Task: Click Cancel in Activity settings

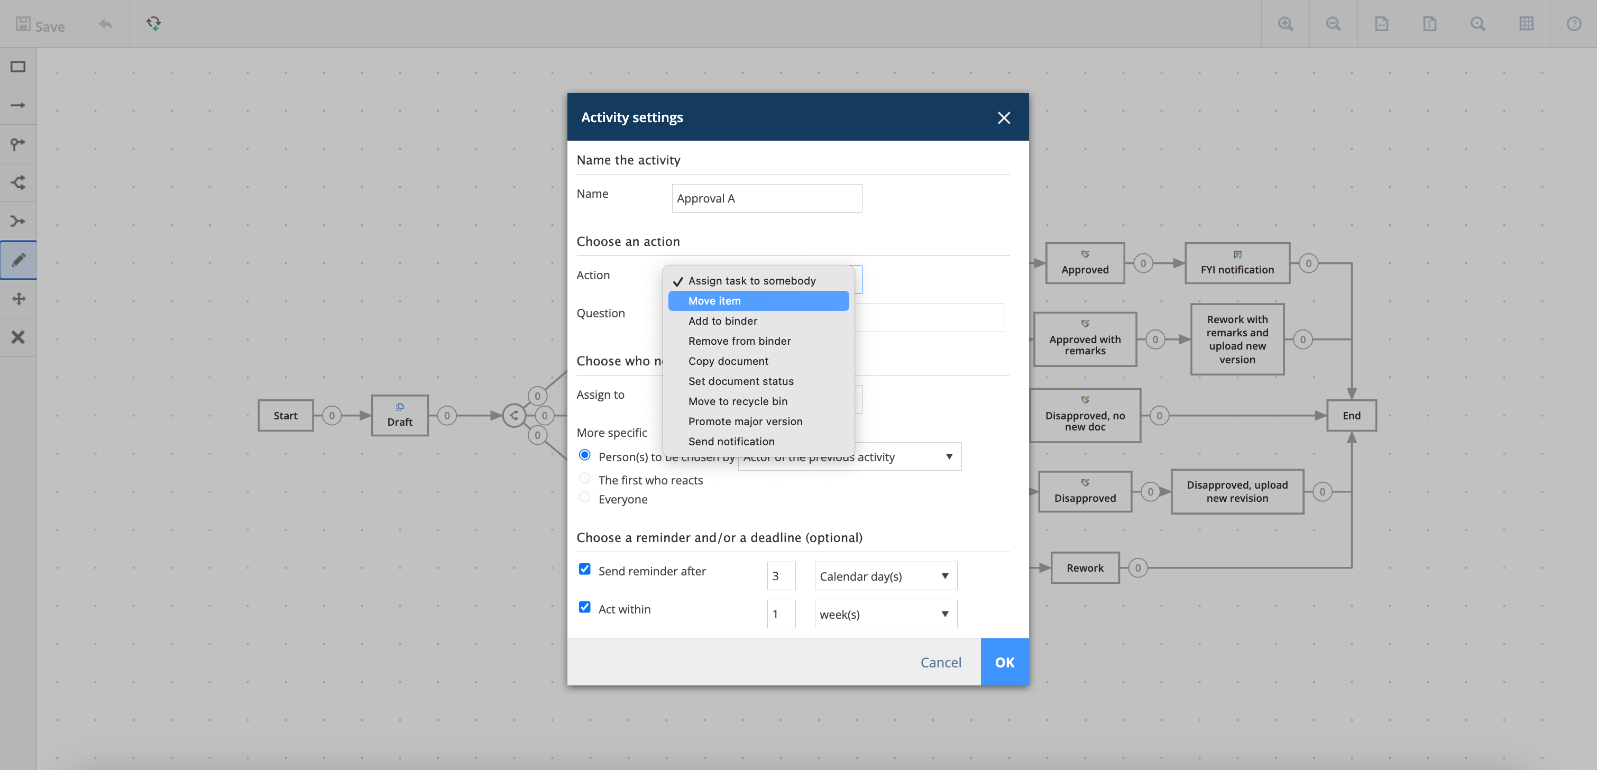Action: pos(940,662)
